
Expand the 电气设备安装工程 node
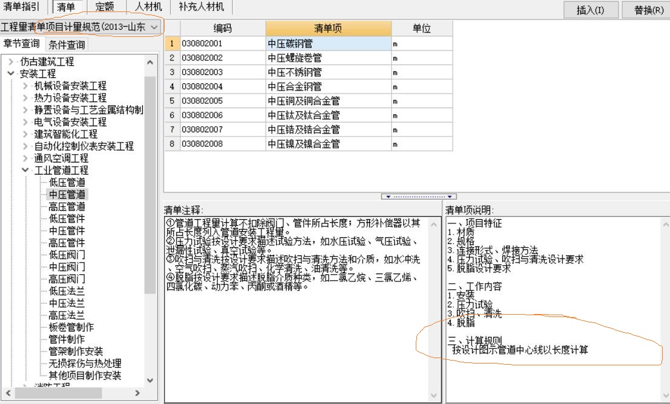click(x=25, y=122)
